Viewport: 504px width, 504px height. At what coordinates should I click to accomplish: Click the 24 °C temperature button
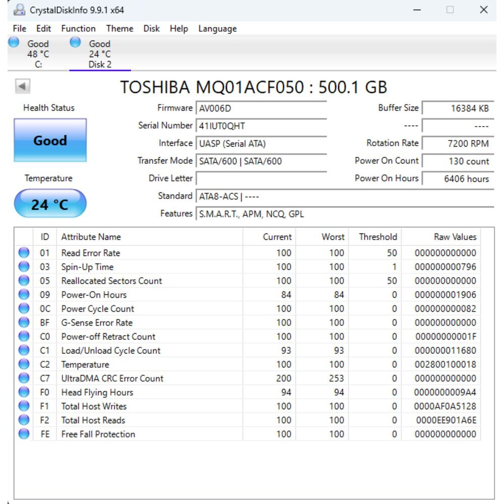[x=50, y=204]
